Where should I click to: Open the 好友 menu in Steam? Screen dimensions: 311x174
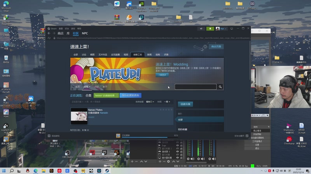pos(67,29)
